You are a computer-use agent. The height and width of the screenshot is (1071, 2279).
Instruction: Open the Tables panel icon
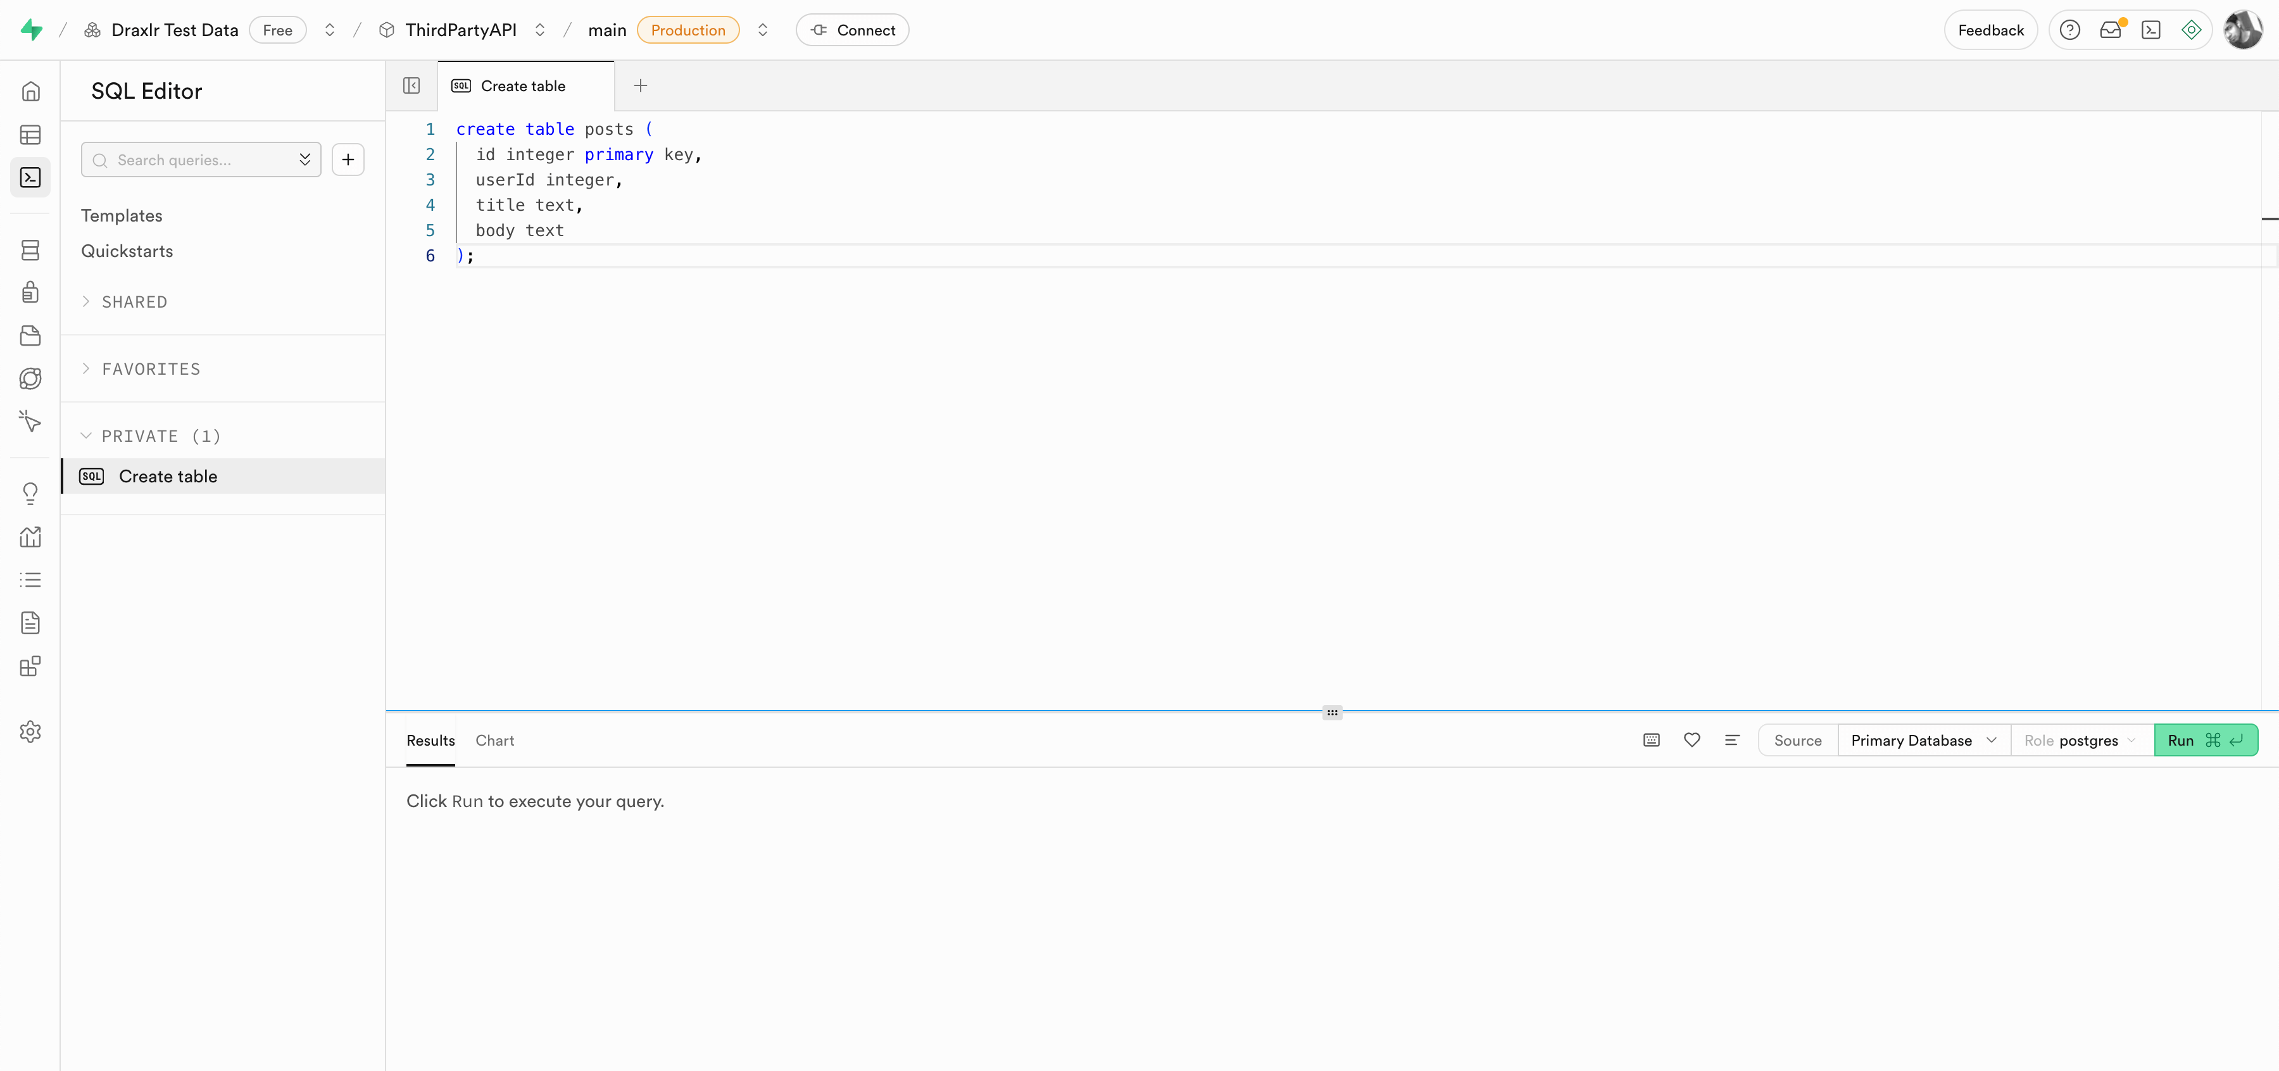(30, 134)
